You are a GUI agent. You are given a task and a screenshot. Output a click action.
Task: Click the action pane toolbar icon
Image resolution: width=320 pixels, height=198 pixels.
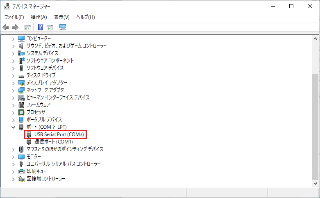50,27
